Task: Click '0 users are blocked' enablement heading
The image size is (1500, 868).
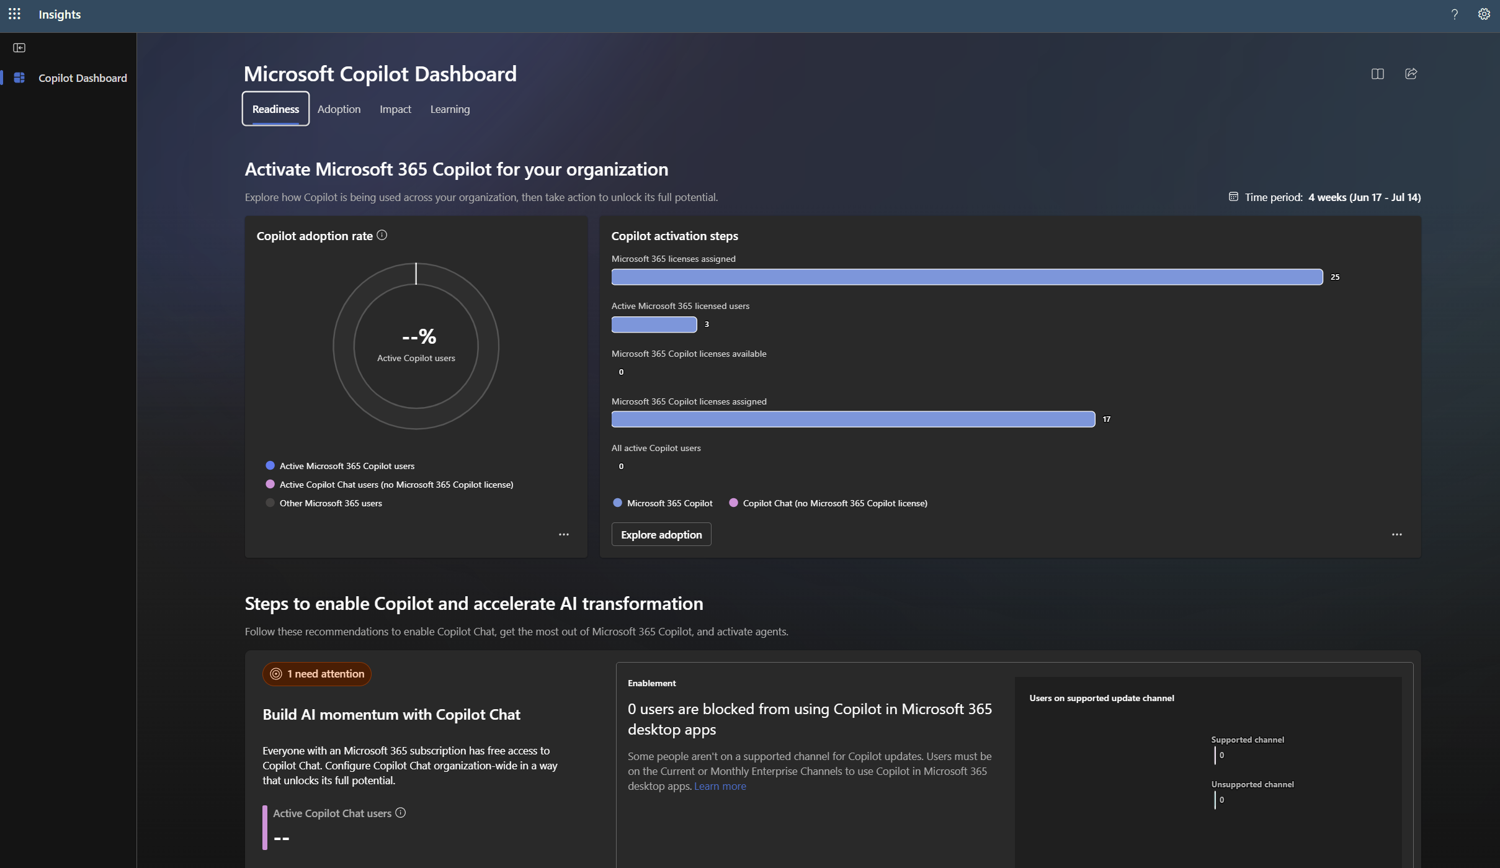Action: (809, 719)
